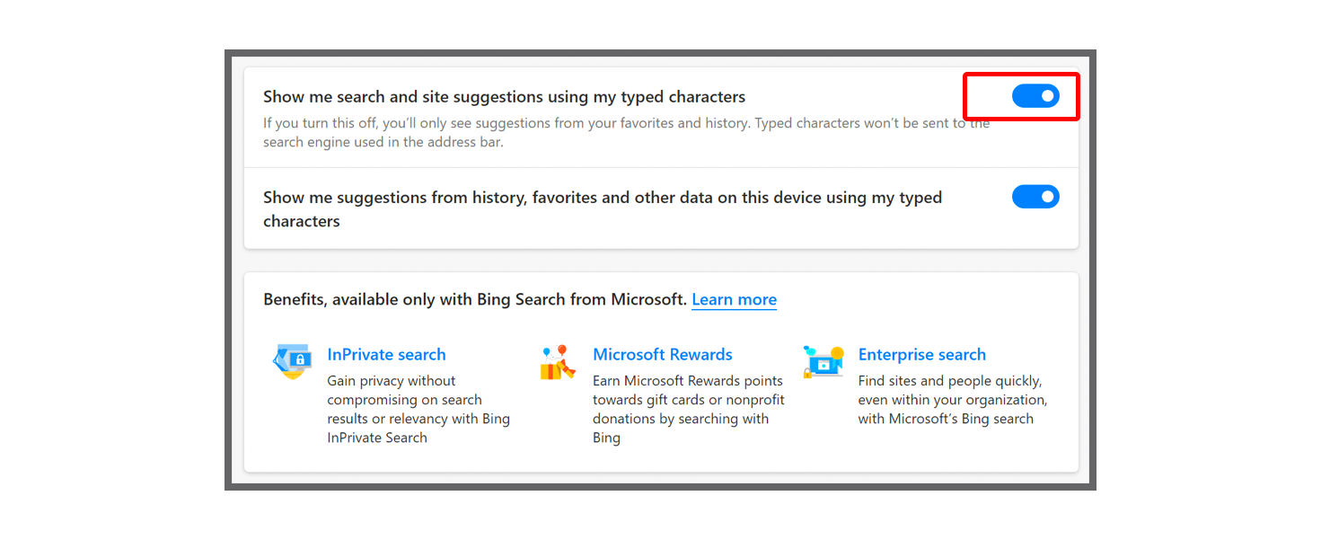Toggle suggestions from history and favorites
The height and width of the screenshot is (540, 1321).
click(1035, 196)
